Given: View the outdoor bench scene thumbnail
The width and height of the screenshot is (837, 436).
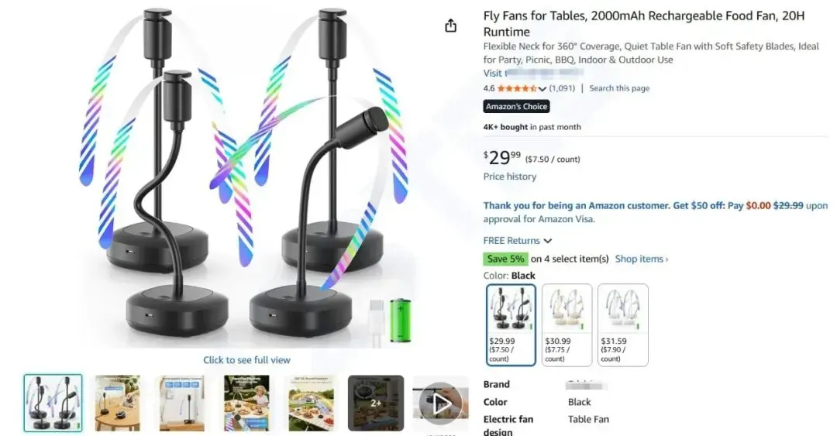Looking at the screenshot, I should point(312,403).
